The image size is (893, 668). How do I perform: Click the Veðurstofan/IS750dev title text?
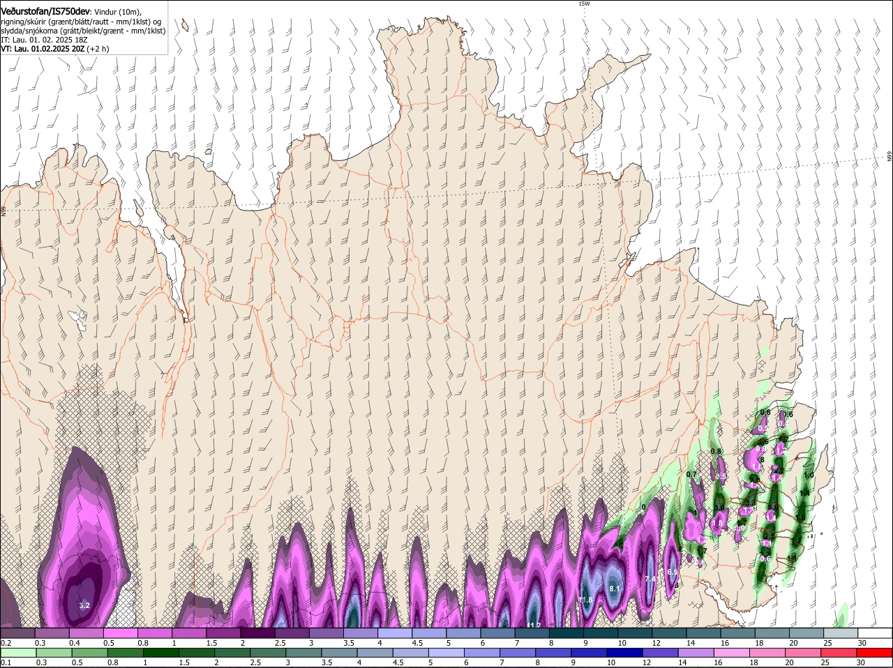click(x=45, y=11)
